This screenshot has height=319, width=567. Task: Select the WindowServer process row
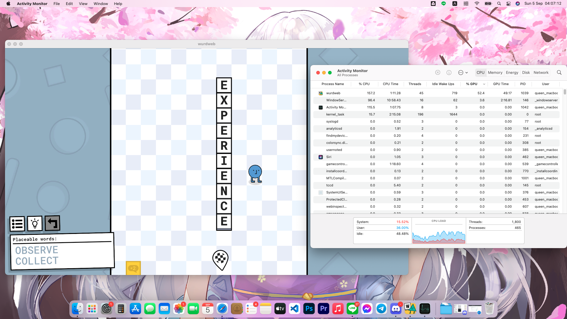coord(436,100)
